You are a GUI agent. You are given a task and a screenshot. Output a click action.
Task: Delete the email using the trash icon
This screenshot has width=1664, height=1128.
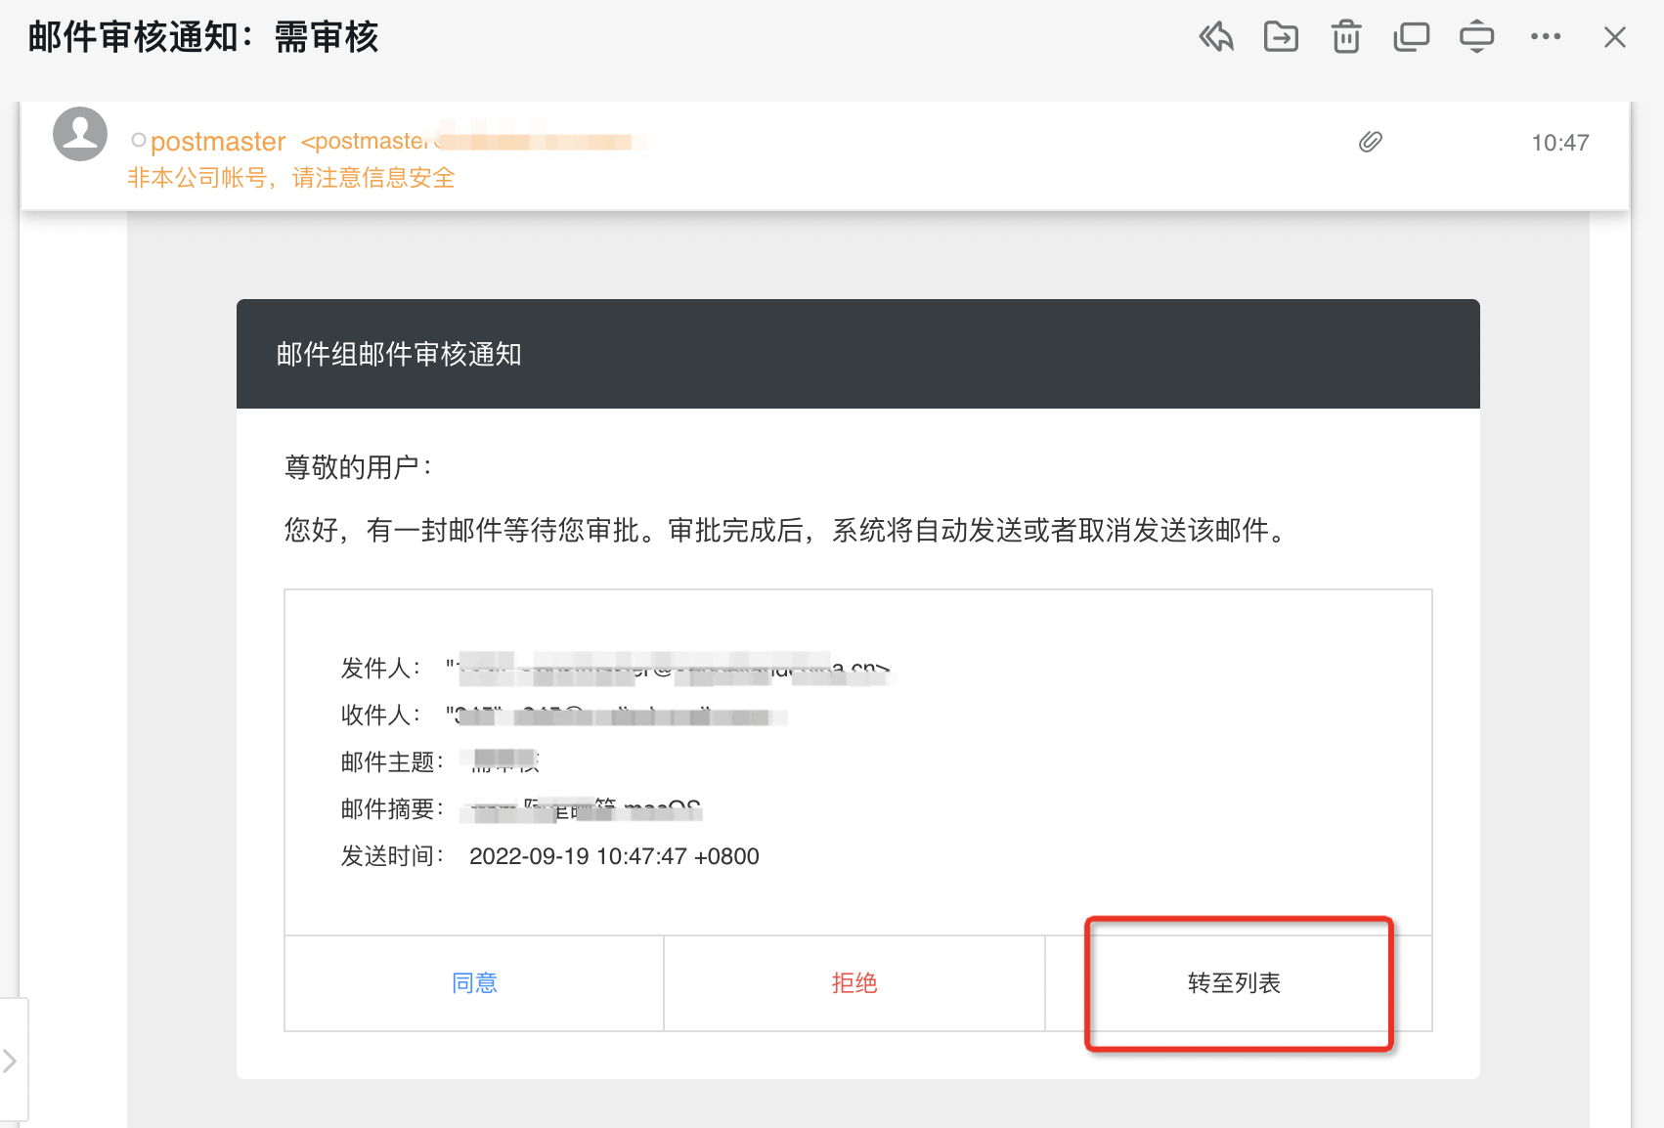tap(1345, 36)
